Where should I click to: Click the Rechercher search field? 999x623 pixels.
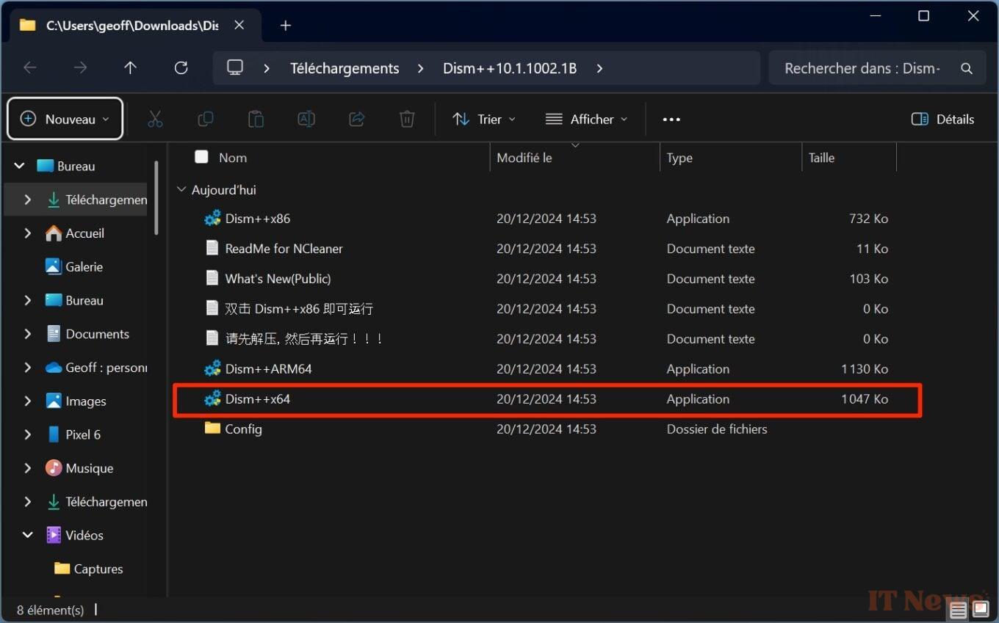pyautogui.click(x=862, y=68)
